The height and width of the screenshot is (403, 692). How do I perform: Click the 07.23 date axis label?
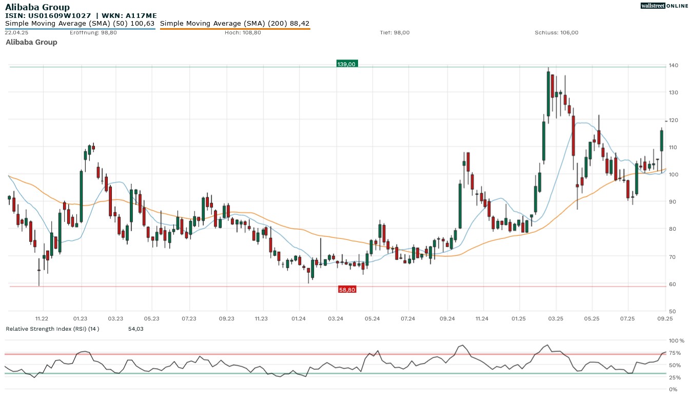coord(189,319)
